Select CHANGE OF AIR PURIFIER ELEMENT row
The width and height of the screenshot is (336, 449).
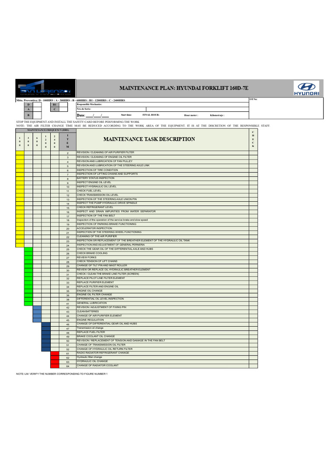(x=163, y=316)
